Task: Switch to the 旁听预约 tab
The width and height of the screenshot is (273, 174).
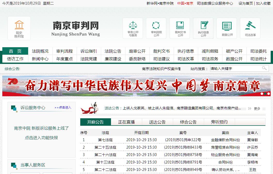Action: click(x=219, y=122)
